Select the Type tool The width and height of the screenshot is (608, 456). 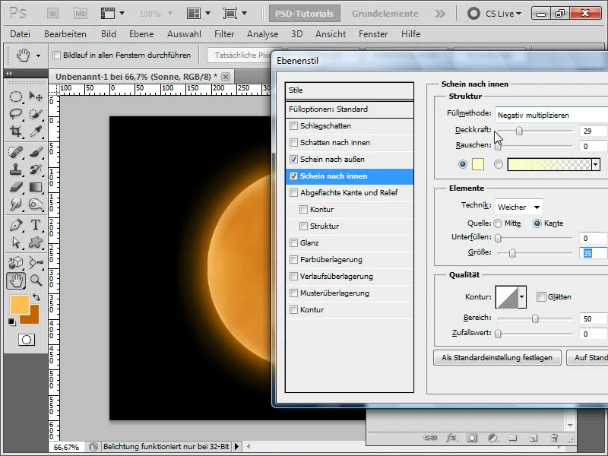(x=36, y=225)
